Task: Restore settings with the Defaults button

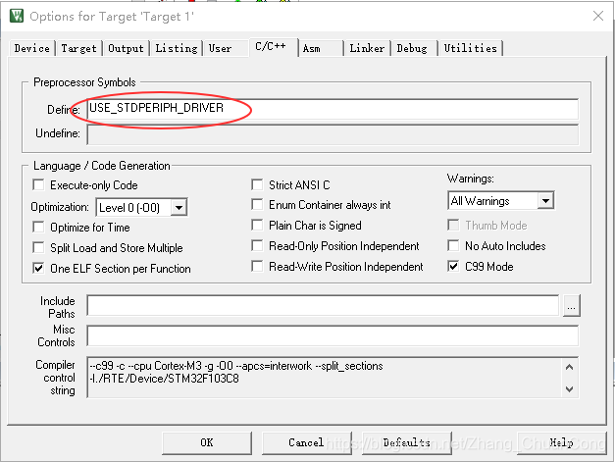Action: click(407, 442)
